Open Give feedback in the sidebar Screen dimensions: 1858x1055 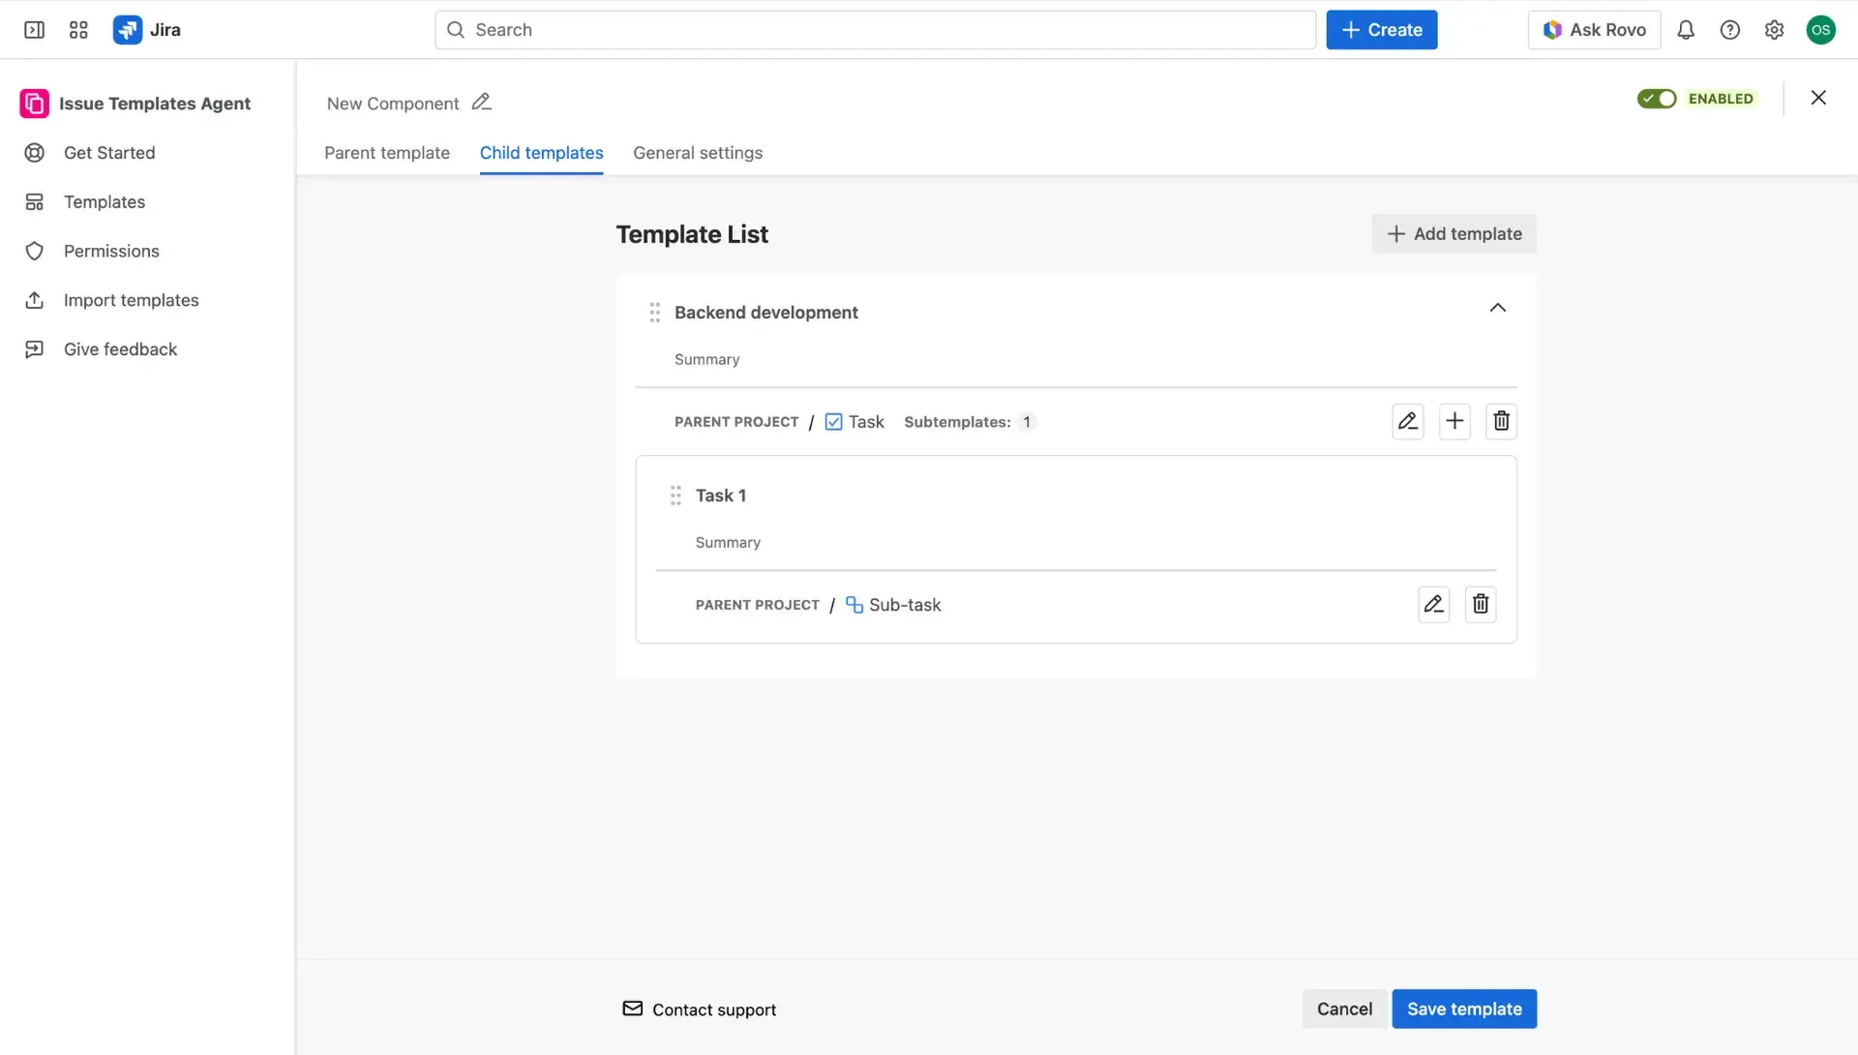[119, 348]
